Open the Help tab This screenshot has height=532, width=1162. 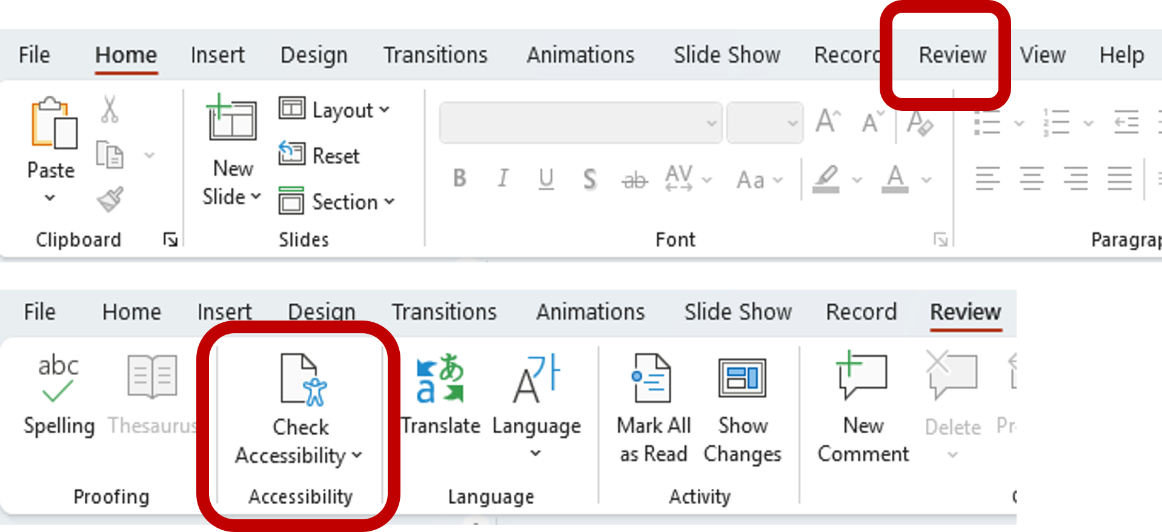(x=1122, y=56)
